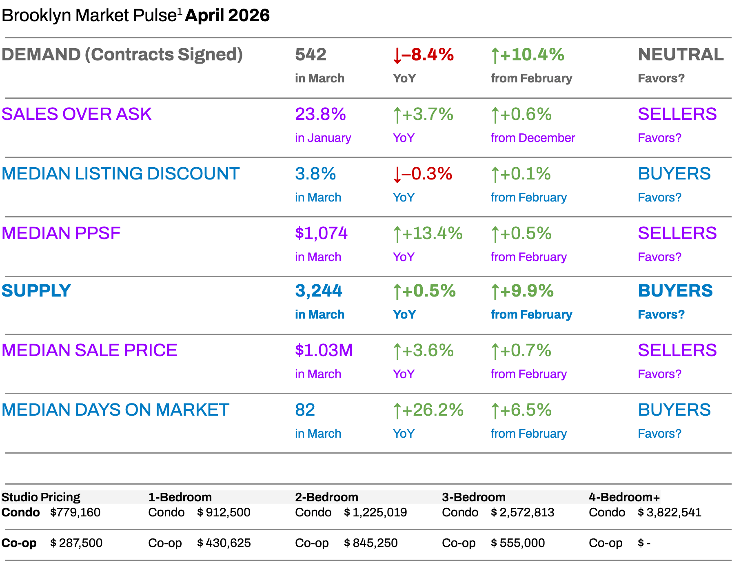The height and width of the screenshot is (567, 741).
Task: Click the SALES OVER ASK heading
Action: coord(77,114)
